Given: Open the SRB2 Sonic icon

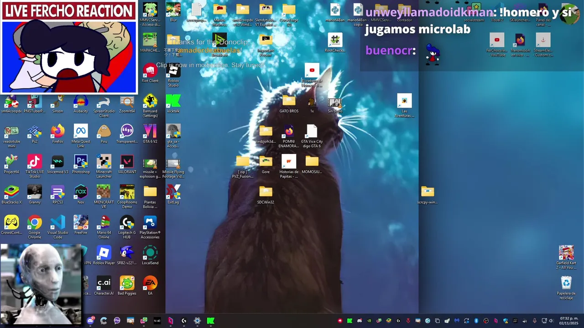Looking at the screenshot, I should tap(127, 256).
